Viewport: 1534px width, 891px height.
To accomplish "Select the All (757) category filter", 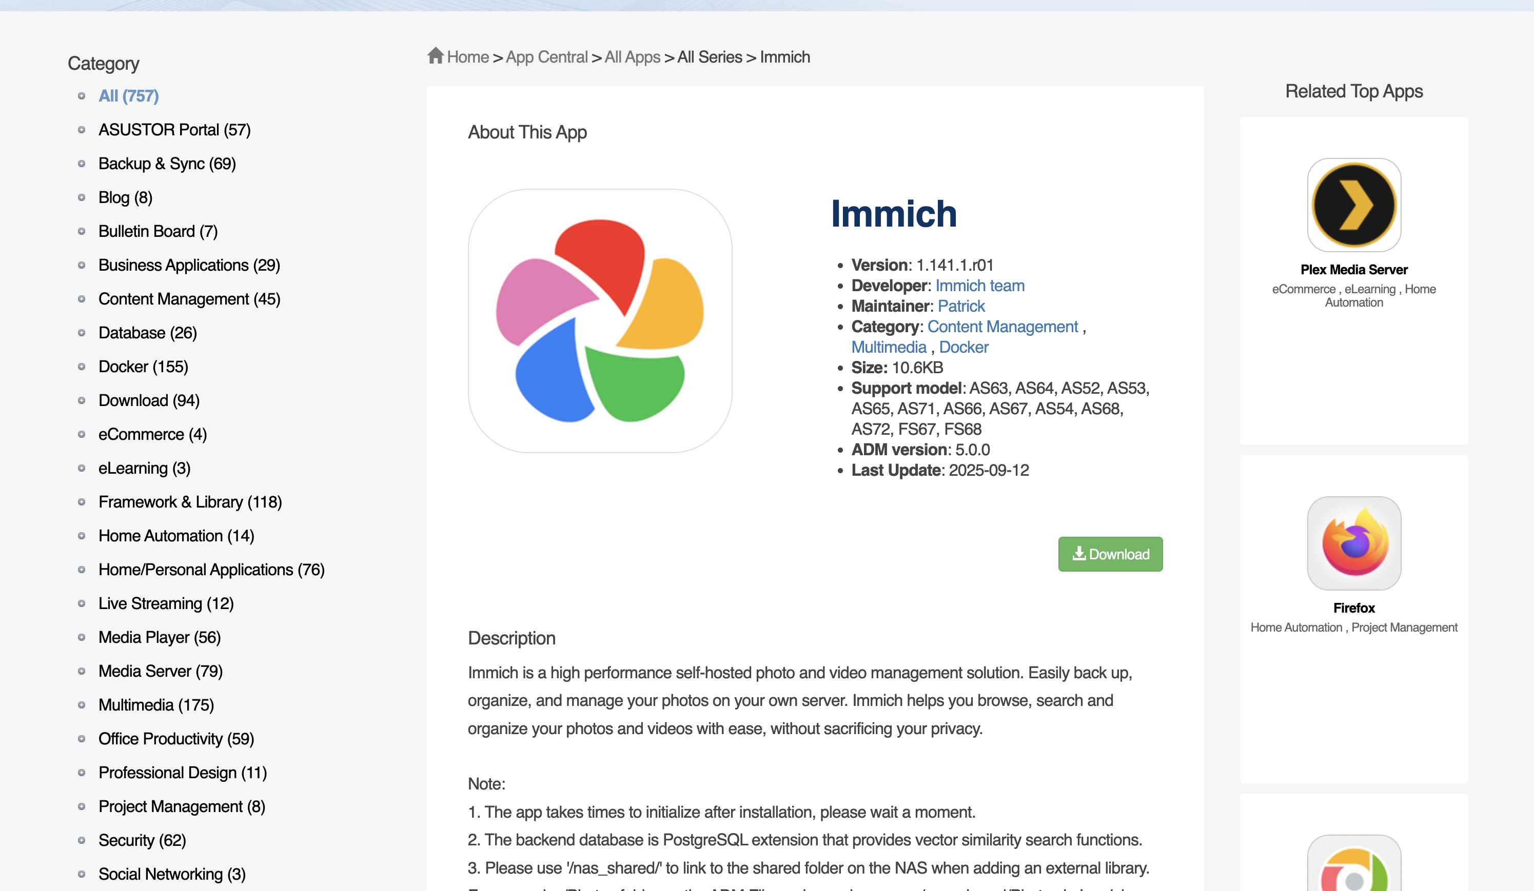I will coord(128,96).
